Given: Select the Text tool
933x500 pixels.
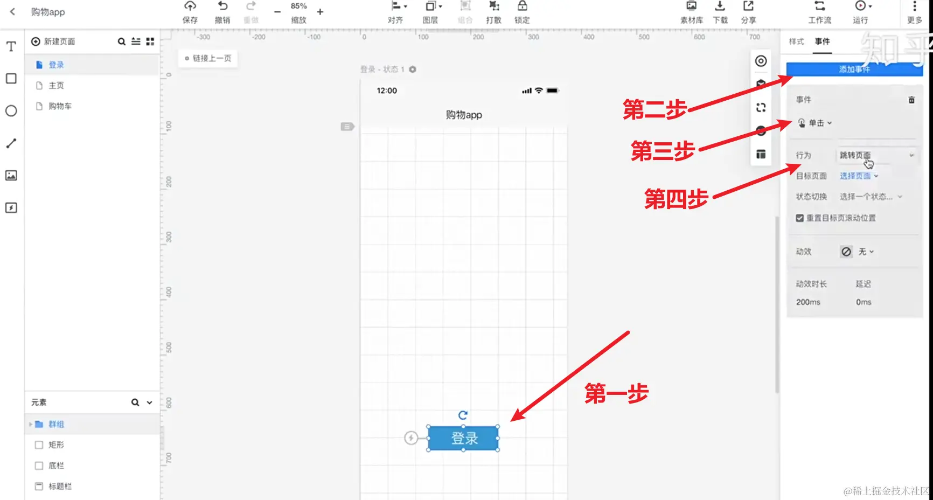Looking at the screenshot, I should point(11,46).
